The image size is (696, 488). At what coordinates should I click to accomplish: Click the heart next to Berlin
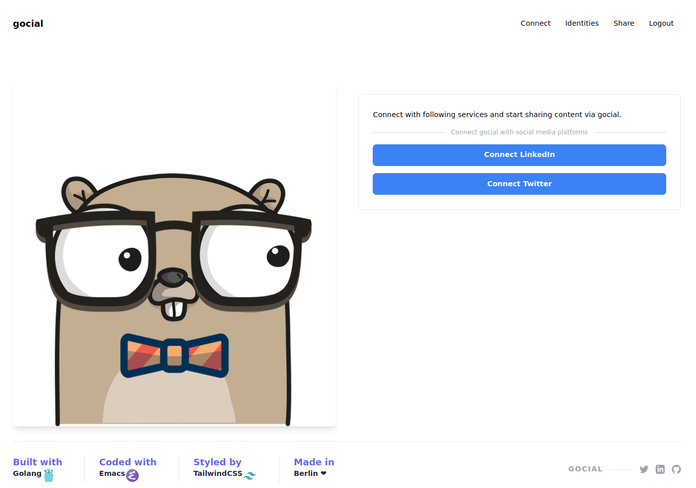(x=323, y=473)
